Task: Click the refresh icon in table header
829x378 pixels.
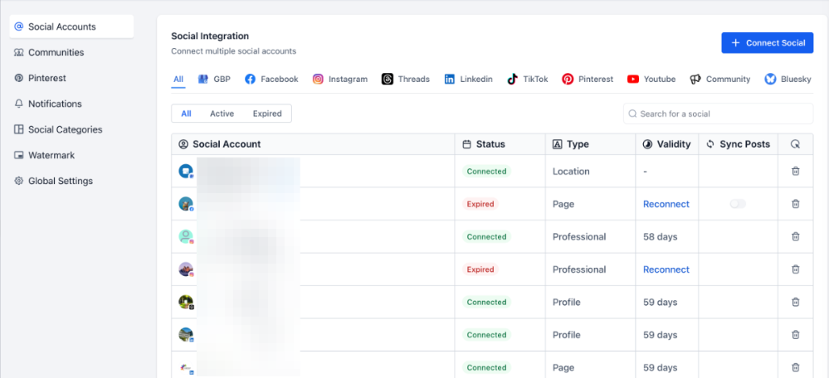Action: [x=795, y=144]
